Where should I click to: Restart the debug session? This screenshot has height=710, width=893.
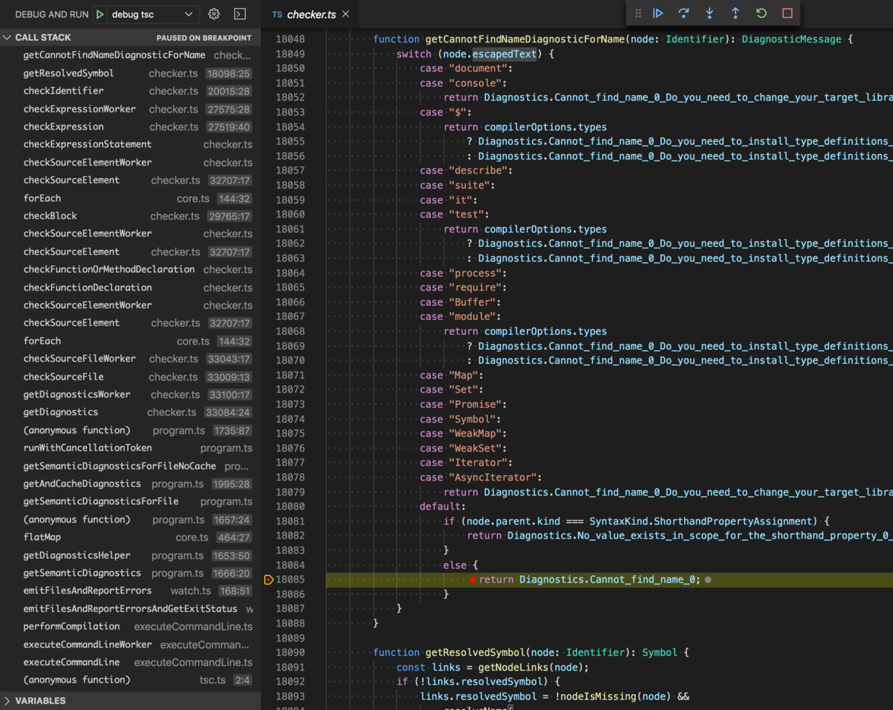tap(761, 13)
